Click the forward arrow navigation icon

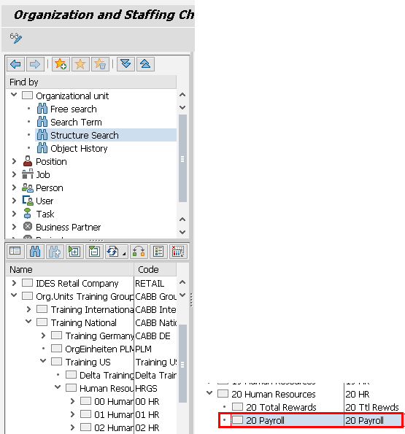[x=35, y=64]
